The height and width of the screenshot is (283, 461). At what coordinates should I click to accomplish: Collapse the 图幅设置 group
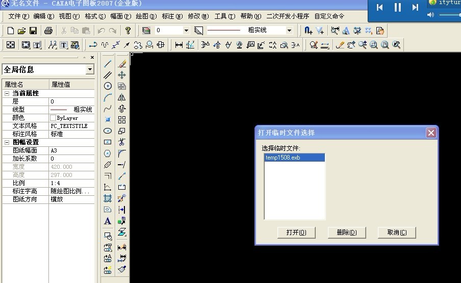[7, 142]
